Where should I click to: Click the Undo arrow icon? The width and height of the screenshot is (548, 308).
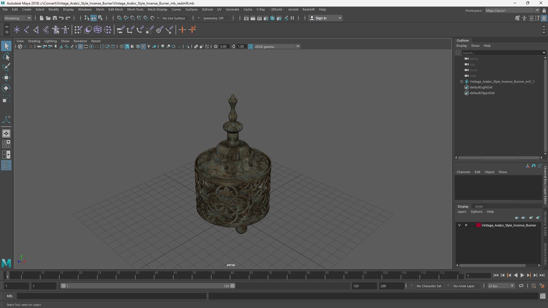tap(61, 18)
